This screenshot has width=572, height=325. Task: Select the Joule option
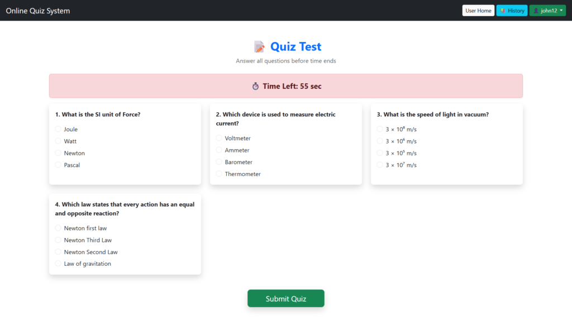pyautogui.click(x=58, y=129)
